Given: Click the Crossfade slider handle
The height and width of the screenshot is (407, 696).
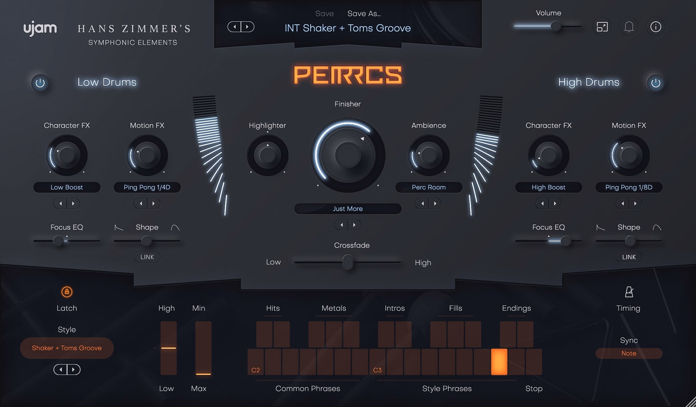Looking at the screenshot, I should point(348,262).
